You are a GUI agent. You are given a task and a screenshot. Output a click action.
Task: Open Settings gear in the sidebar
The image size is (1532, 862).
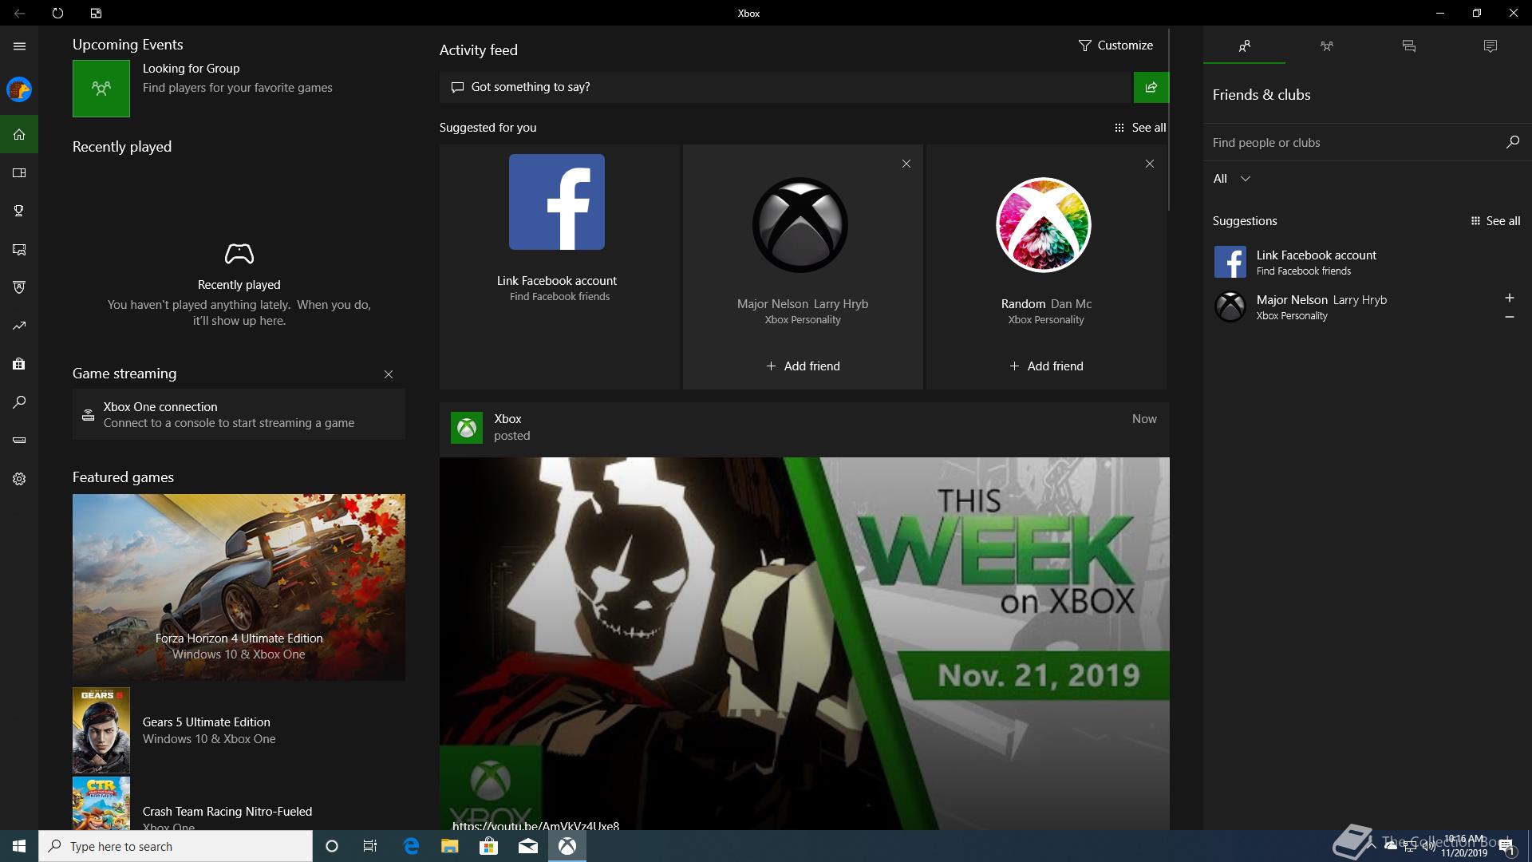19,479
